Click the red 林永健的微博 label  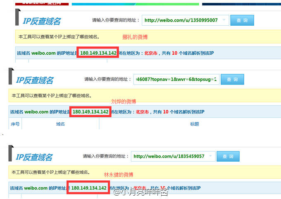point(119,175)
